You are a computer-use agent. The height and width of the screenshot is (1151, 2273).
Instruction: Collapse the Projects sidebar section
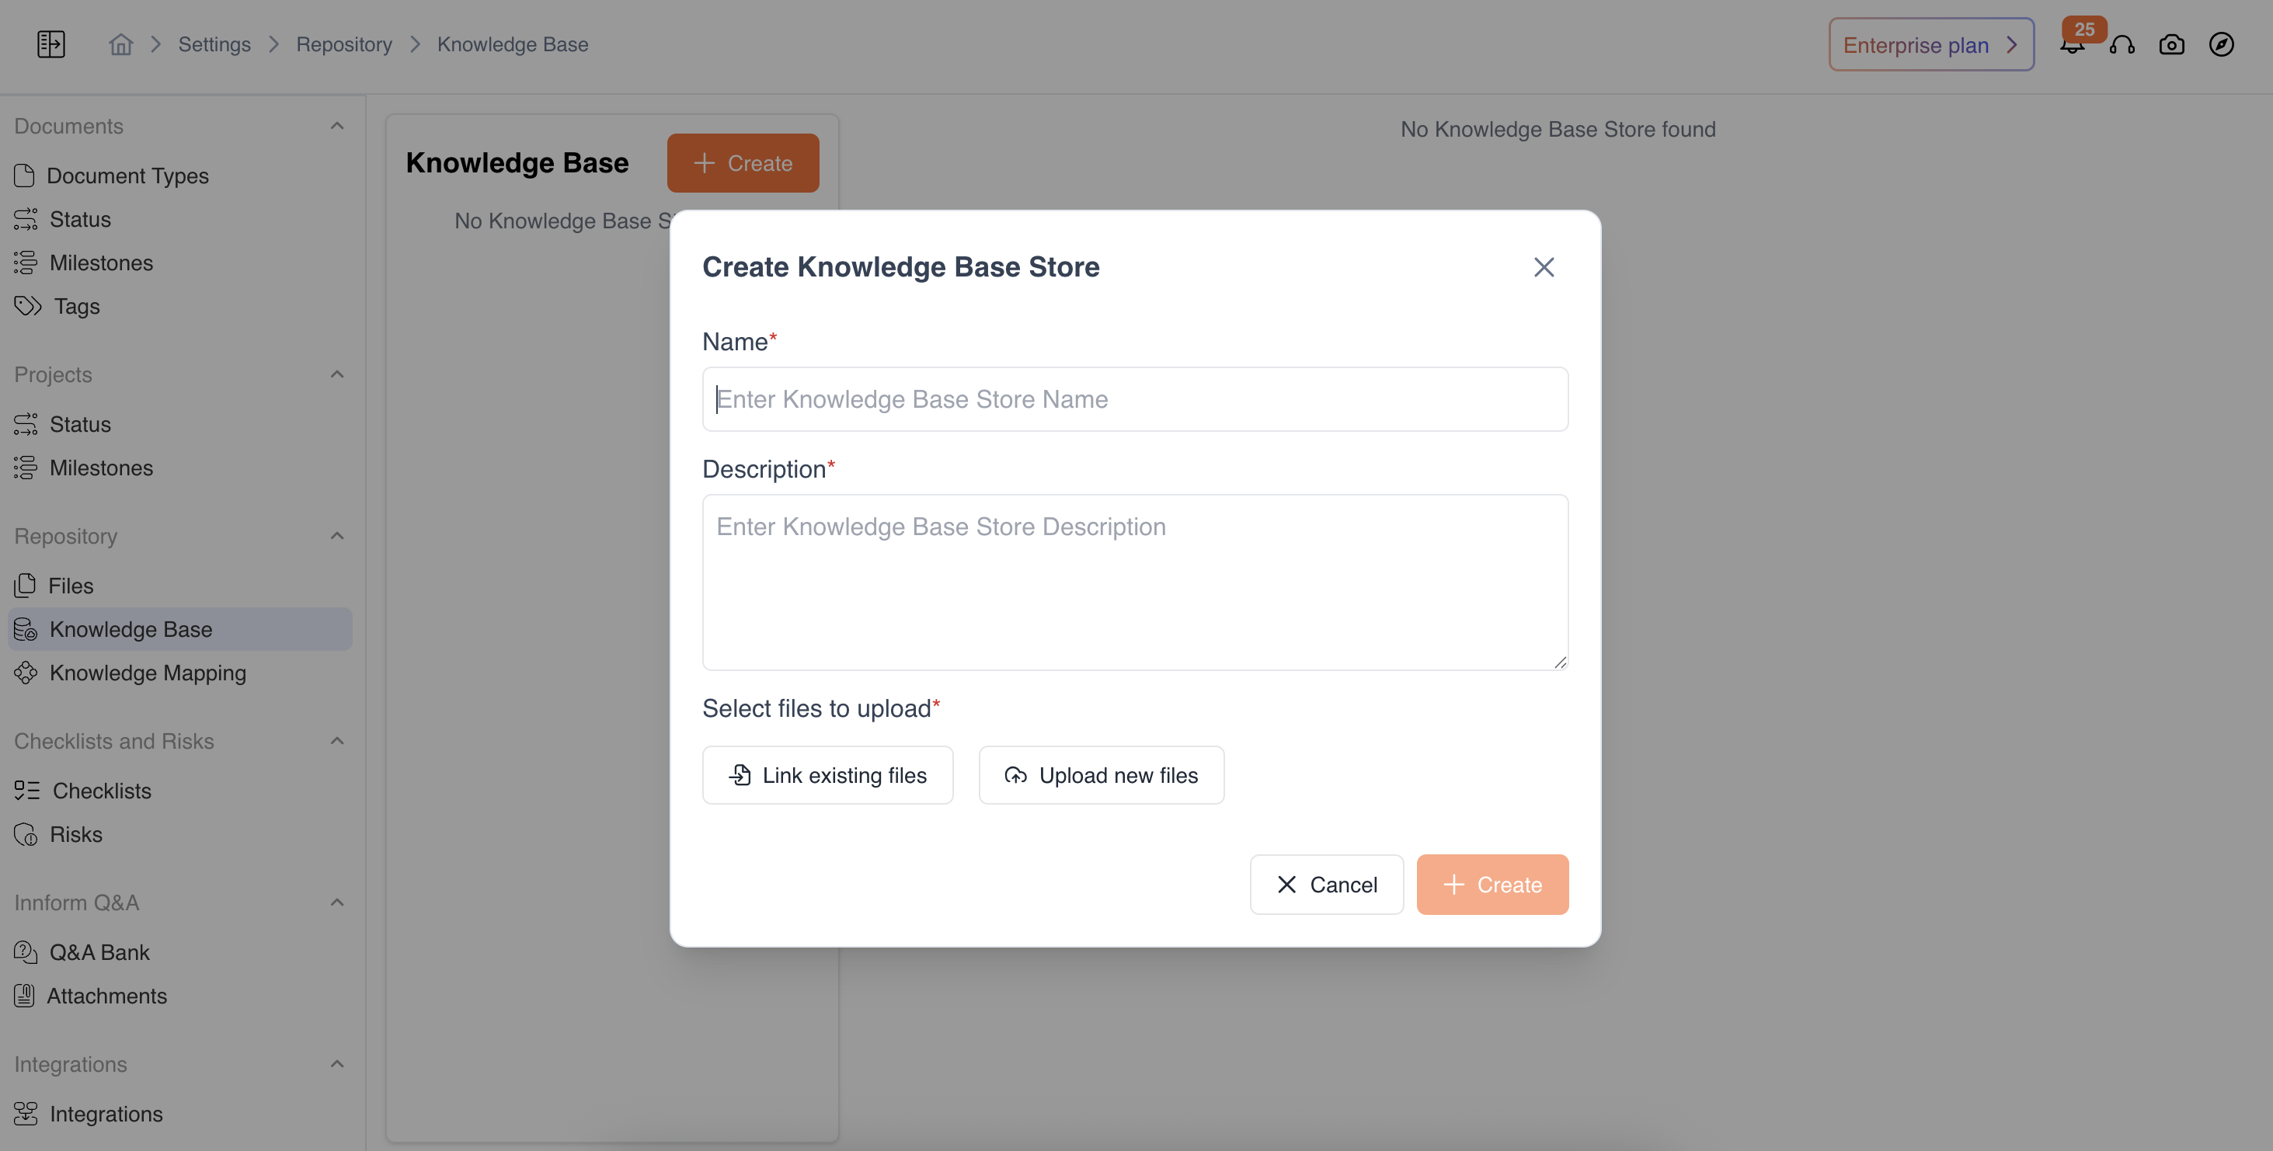(337, 375)
